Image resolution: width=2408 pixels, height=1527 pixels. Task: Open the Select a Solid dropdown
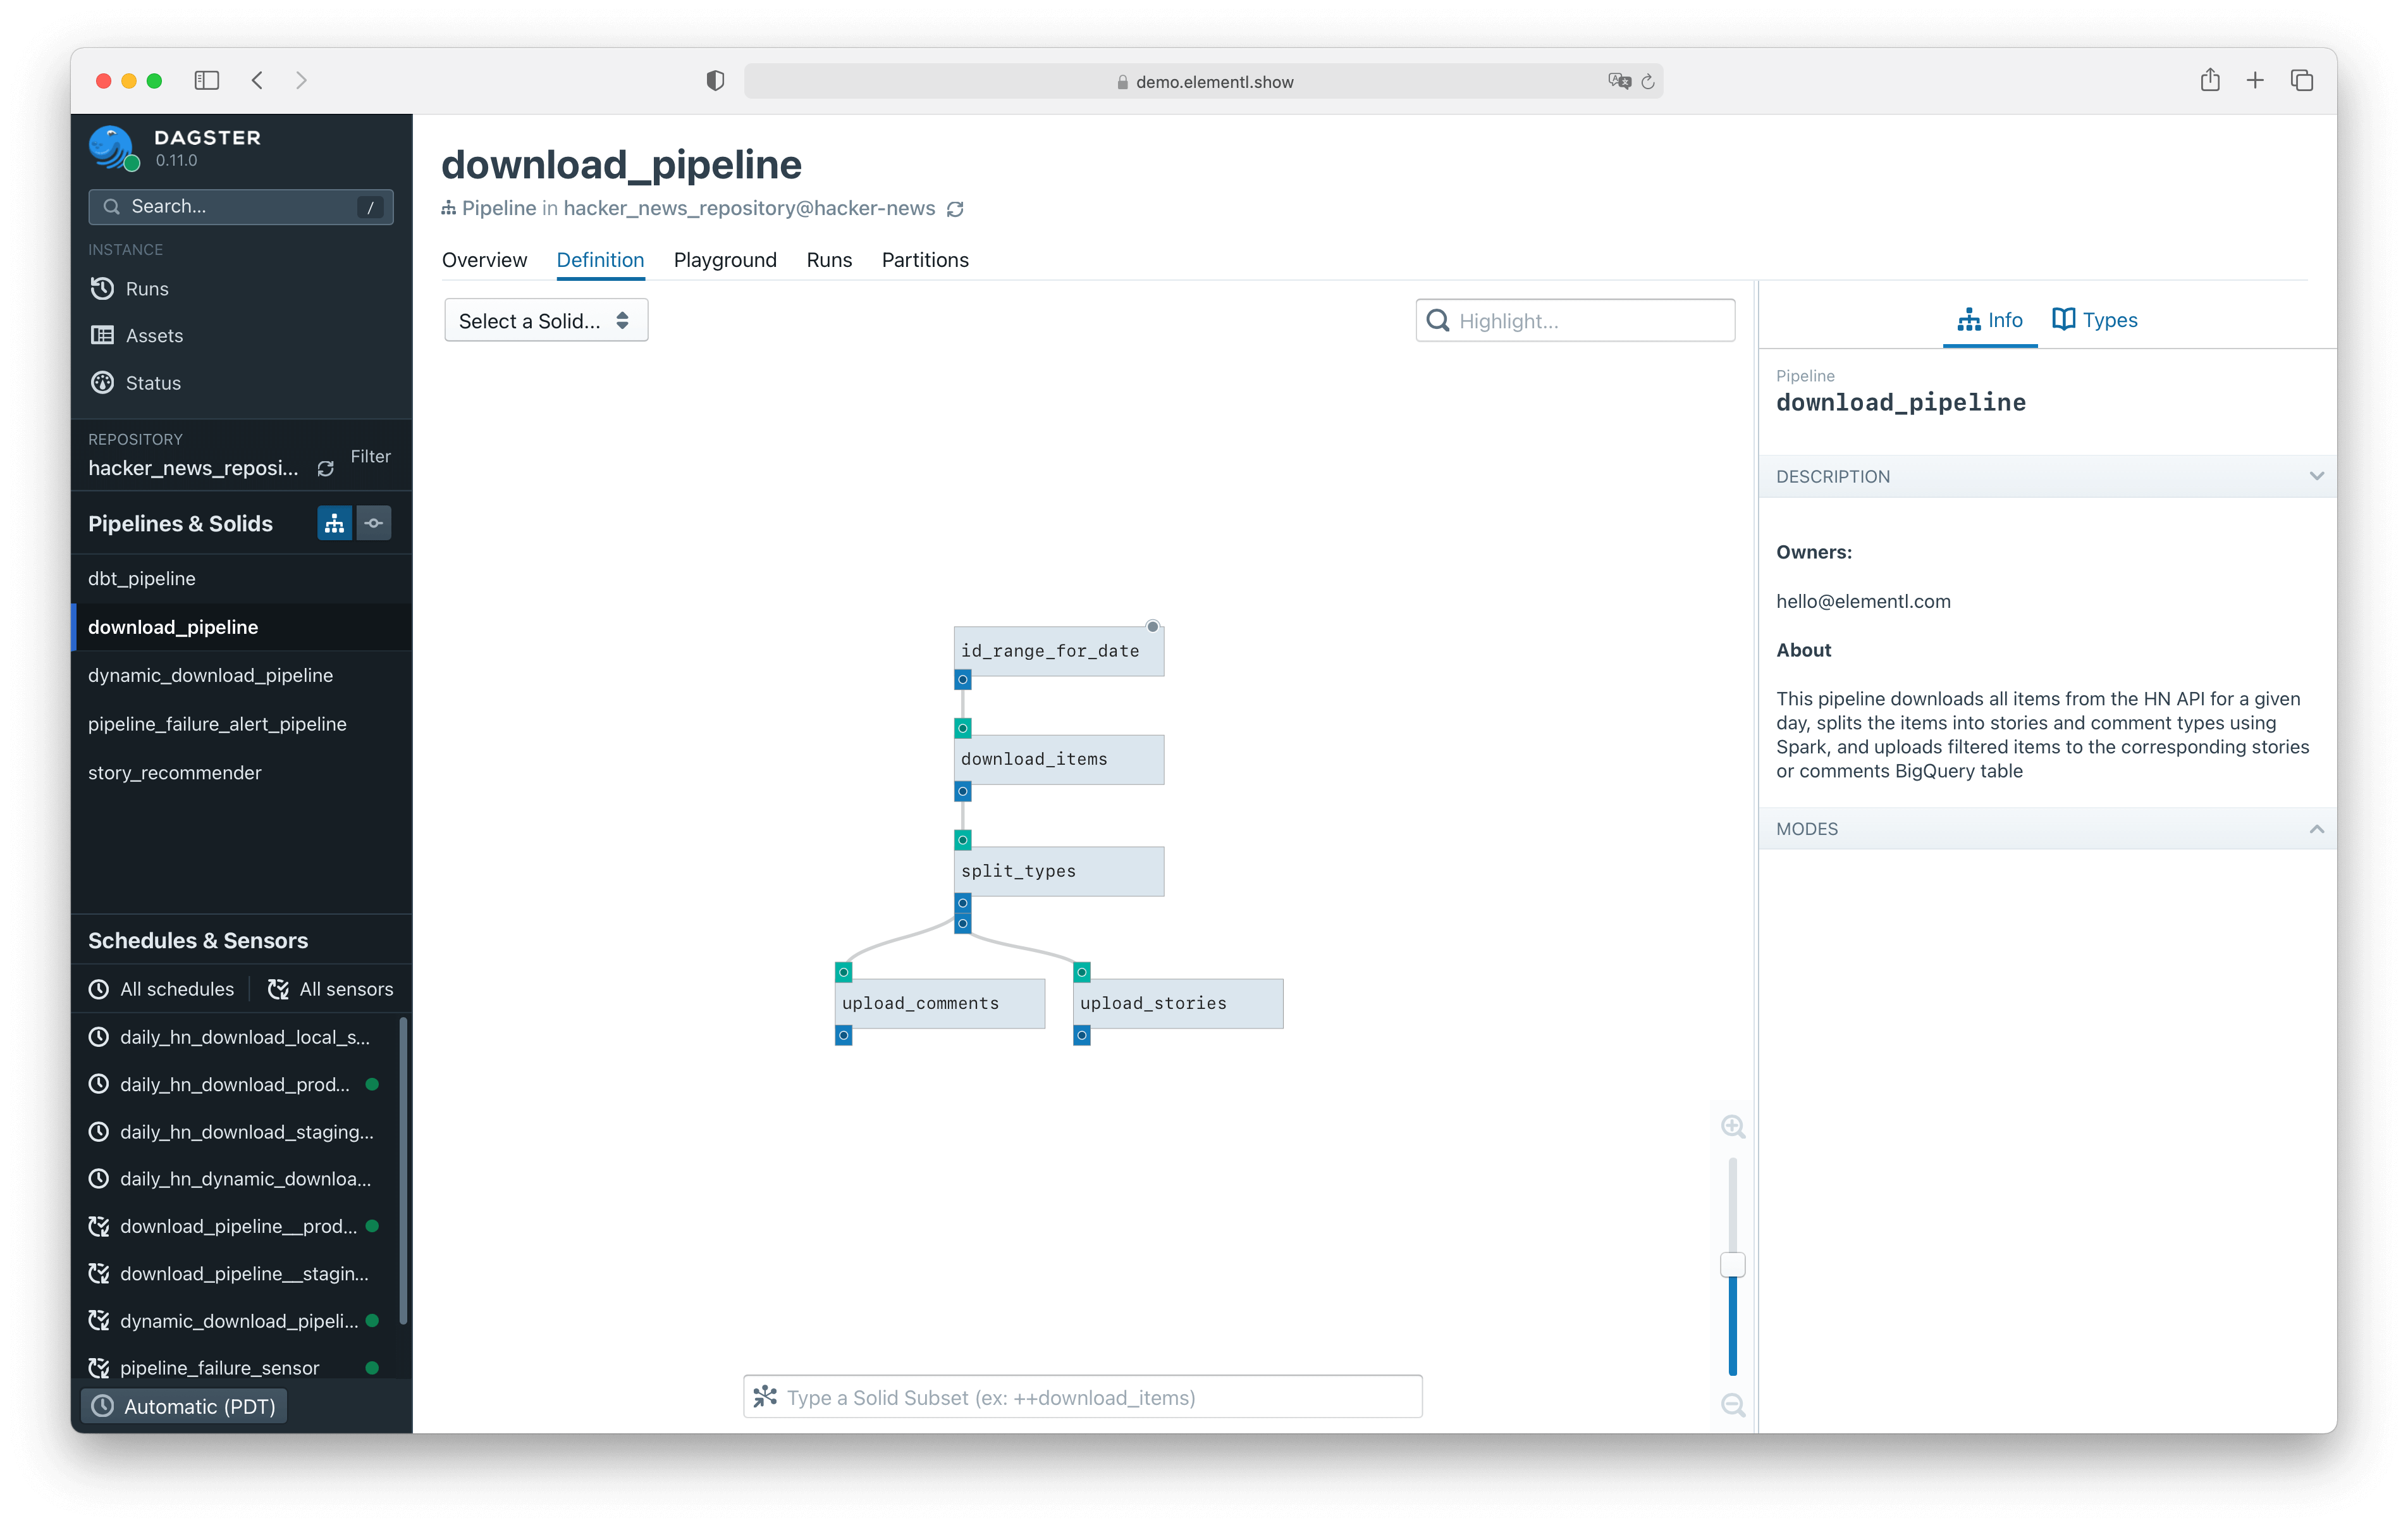[544, 321]
